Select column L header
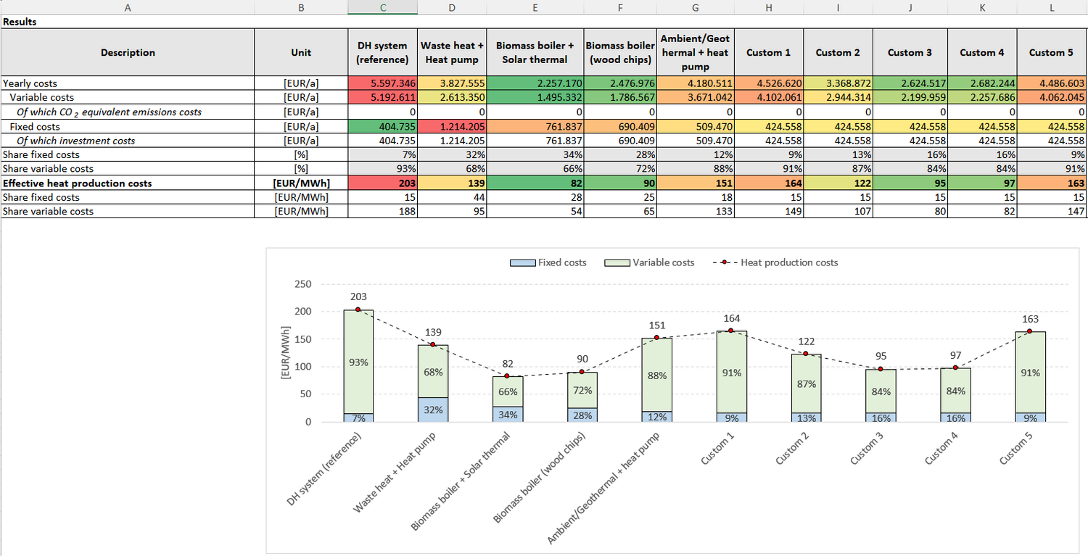 (x=1052, y=7)
